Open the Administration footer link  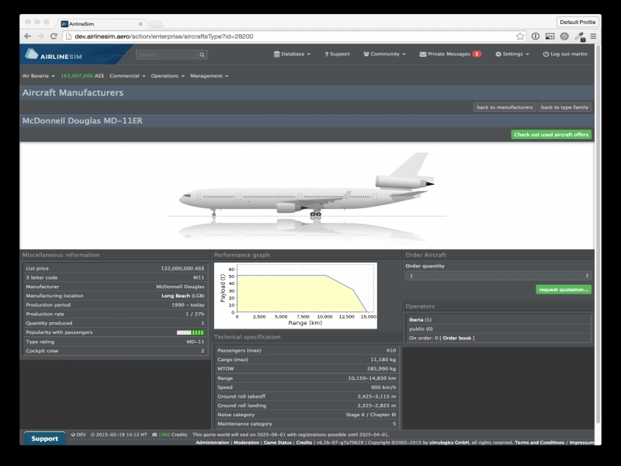[212, 443]
